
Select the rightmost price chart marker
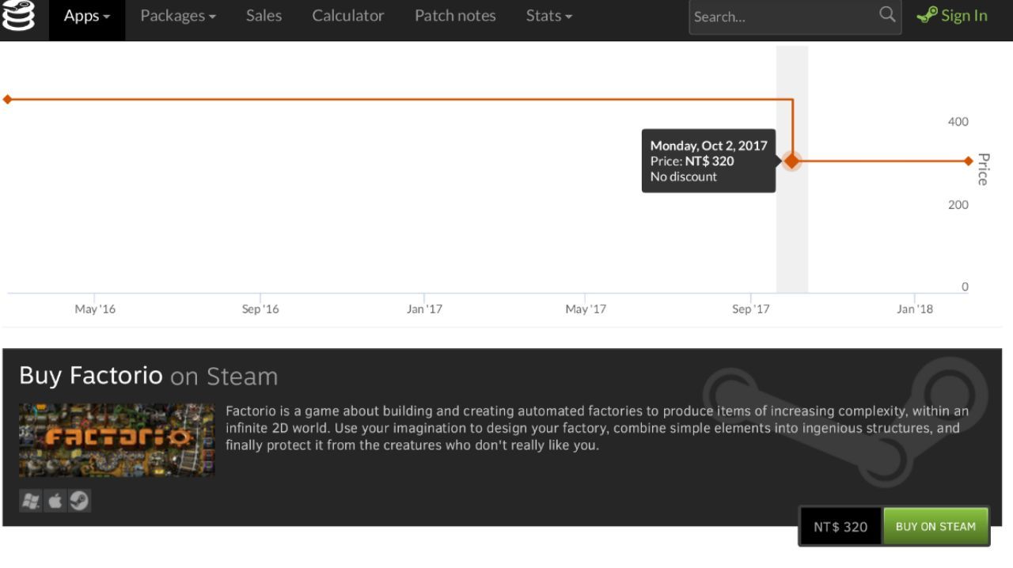(969, 161)
